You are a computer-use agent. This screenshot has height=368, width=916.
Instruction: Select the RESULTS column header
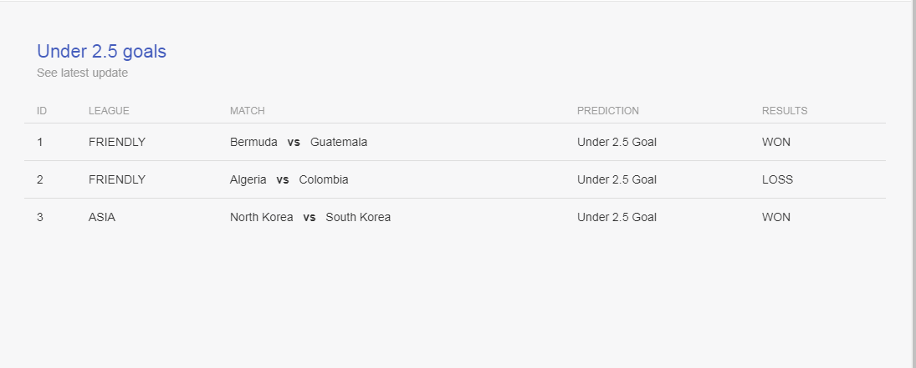[x=785, y=111]
